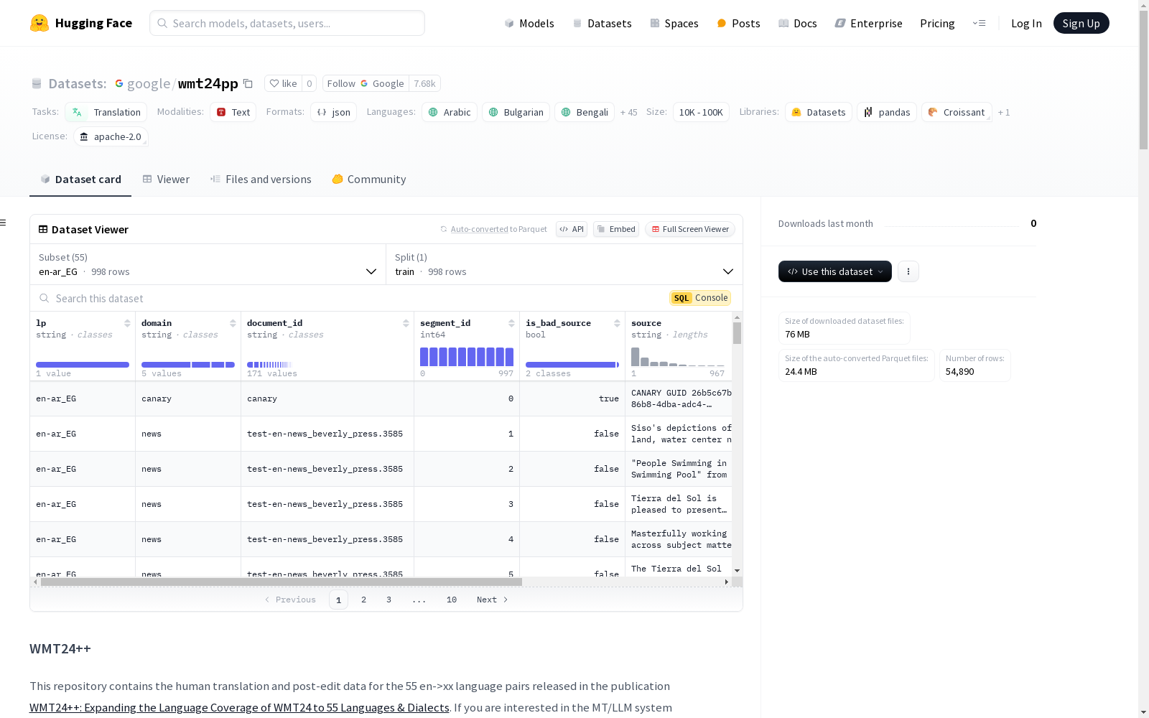Open the left sidebar table-of-contents icon

(4, 223)
